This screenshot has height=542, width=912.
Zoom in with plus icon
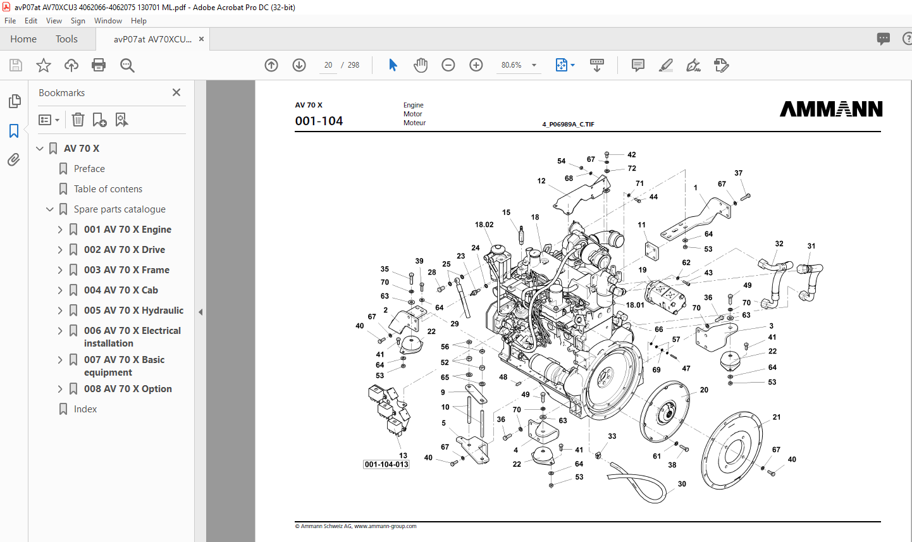point(476,65)
